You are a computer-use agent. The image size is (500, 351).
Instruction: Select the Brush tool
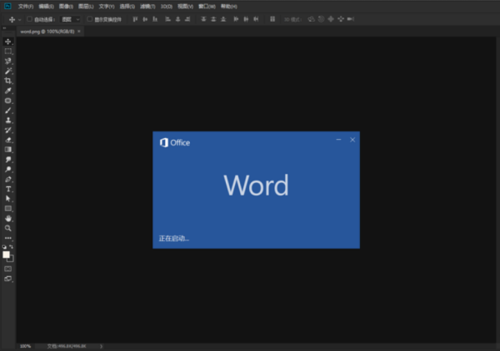(x=8, y=111)
